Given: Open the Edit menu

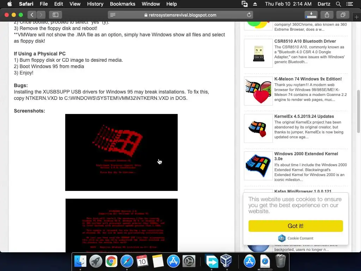Looking at the screenshot, I should click(x=59, y=4).
